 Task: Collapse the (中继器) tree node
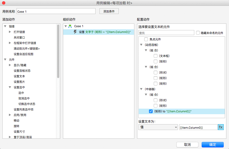click(141, 89)
